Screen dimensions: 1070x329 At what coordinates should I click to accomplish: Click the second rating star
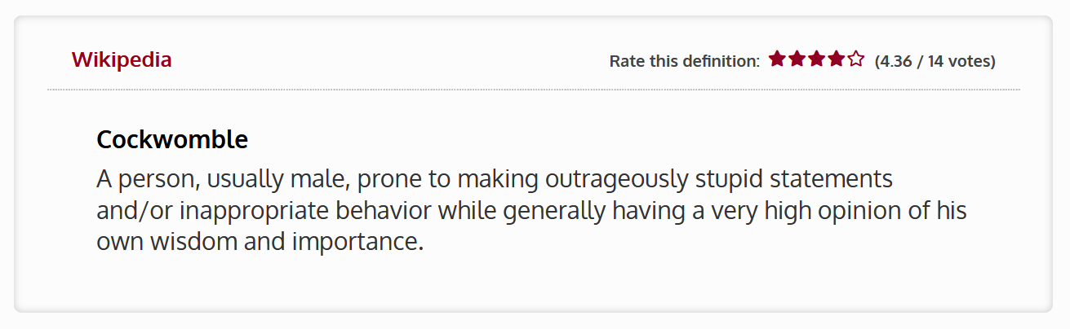pos(797,59)
